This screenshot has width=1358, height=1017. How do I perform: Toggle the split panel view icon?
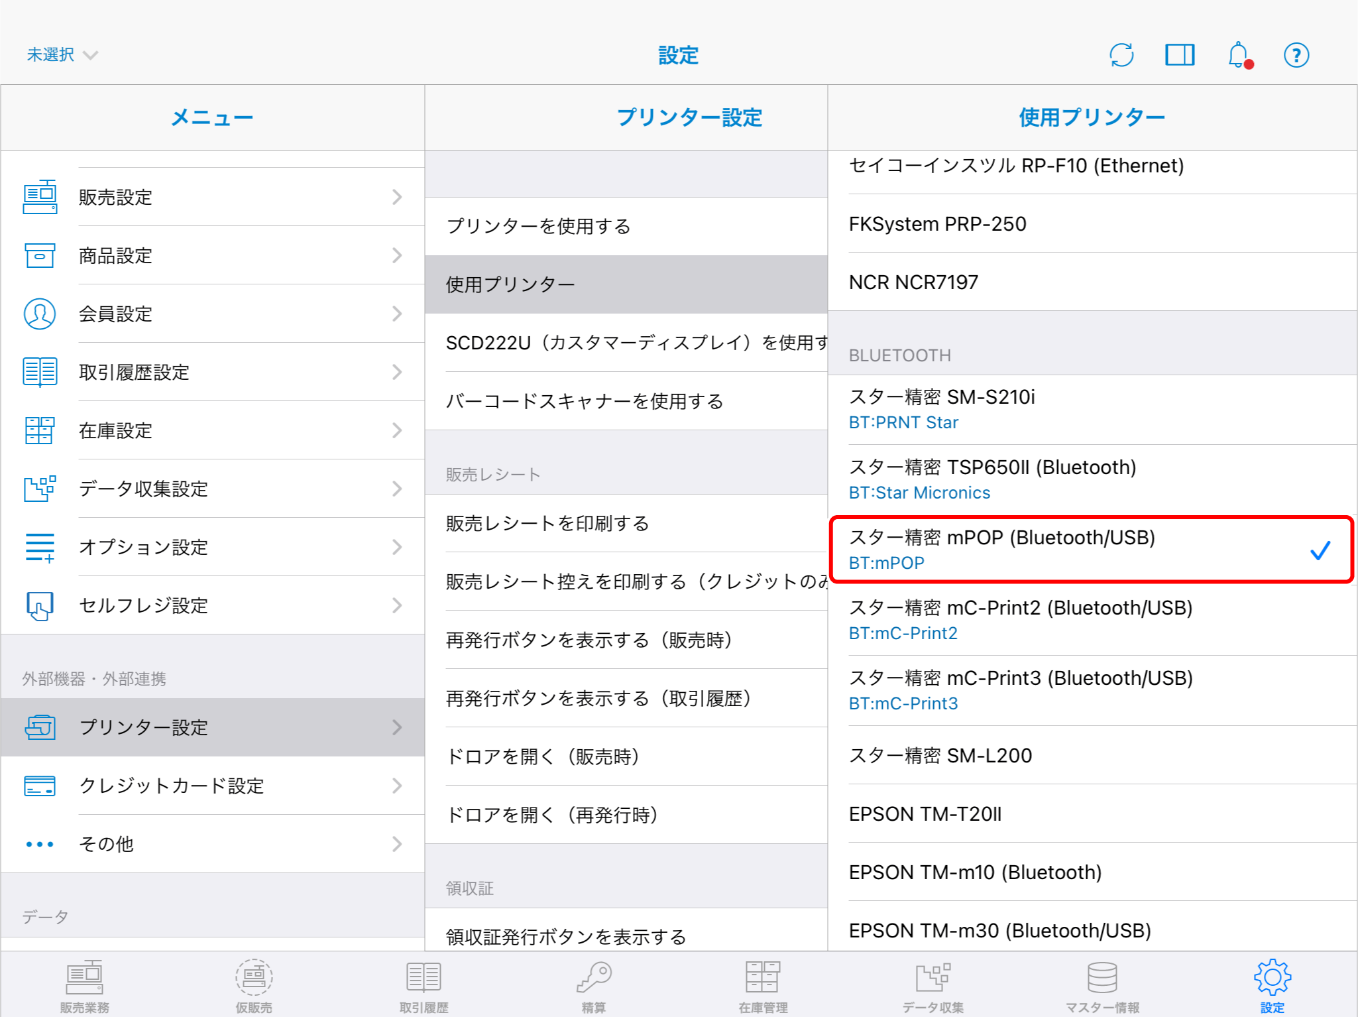(x=1180, y=55)
